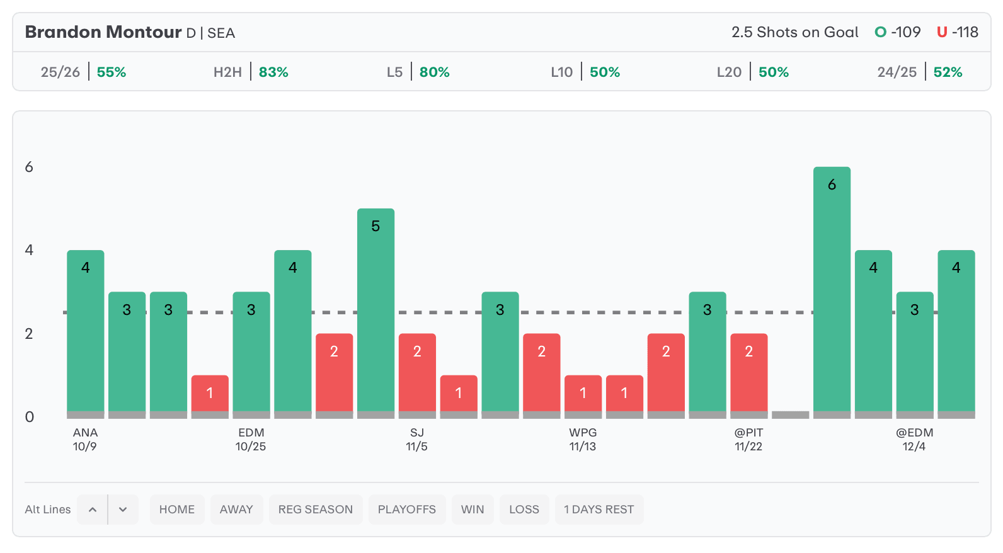The width and height of the screenshot is (1003, 553).
Task: Toggle the AWAY filter
Action: pyautogui.click(x=236, y=510)
